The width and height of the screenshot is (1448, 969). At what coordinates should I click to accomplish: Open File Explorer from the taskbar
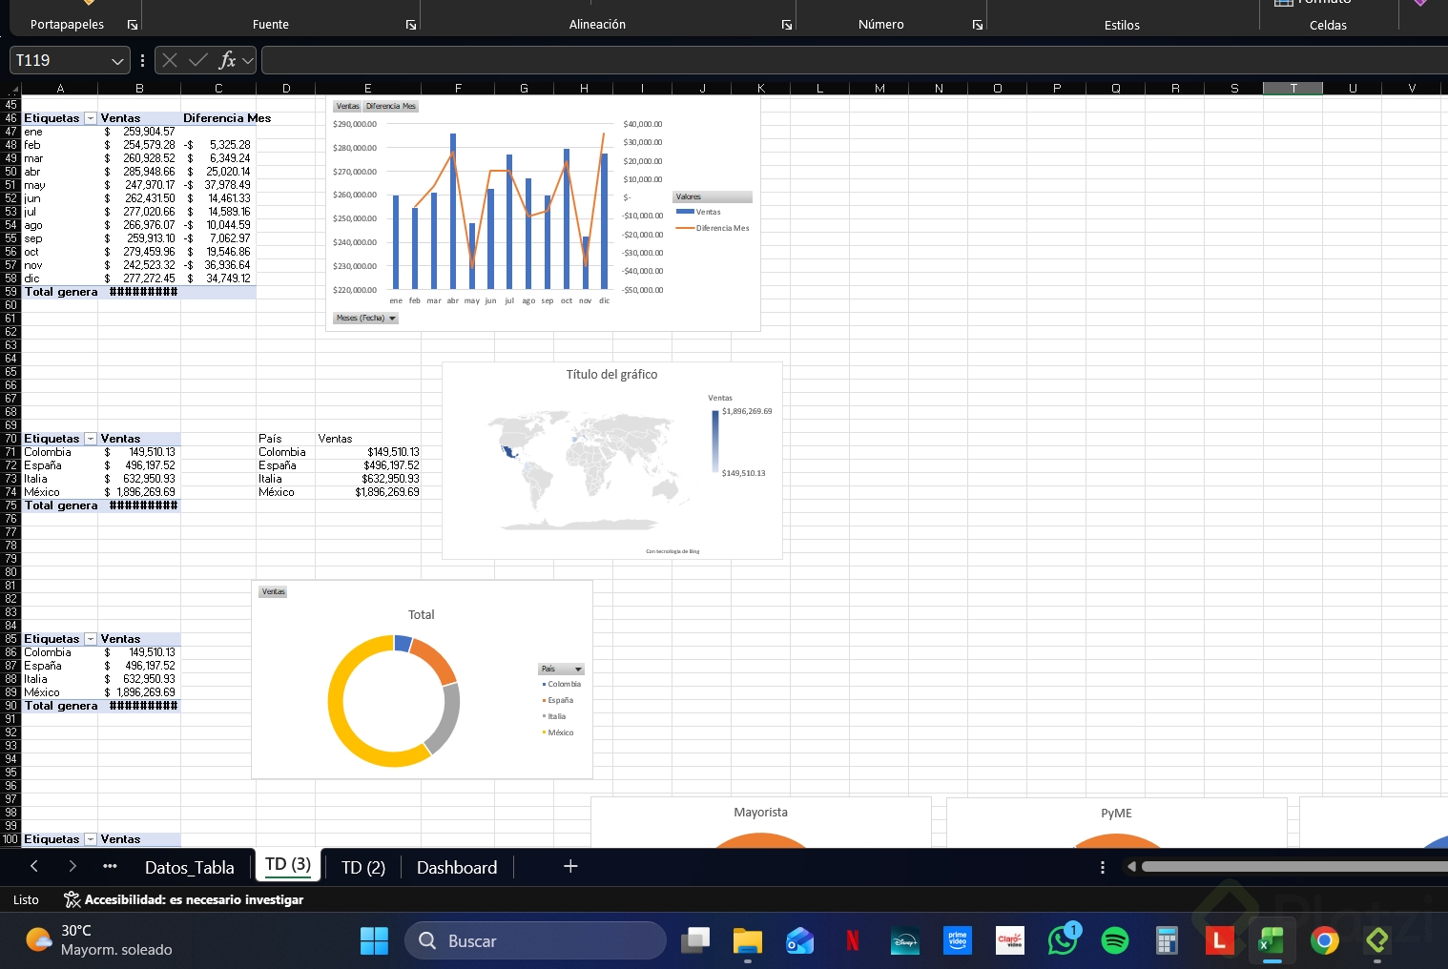[748, 940]
